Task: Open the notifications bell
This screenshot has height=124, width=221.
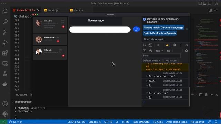Action: coord(216,122)
